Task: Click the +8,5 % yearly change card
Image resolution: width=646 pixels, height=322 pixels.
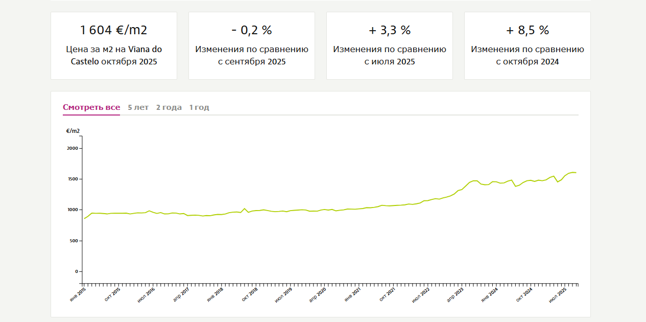Action: point(528,45)
